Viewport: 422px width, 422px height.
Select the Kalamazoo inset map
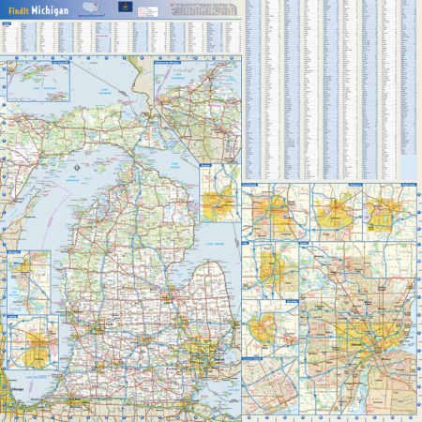337,212
